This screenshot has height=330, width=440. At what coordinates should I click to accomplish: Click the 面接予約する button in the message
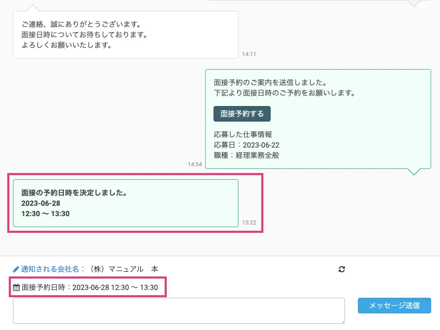point(242,113)
